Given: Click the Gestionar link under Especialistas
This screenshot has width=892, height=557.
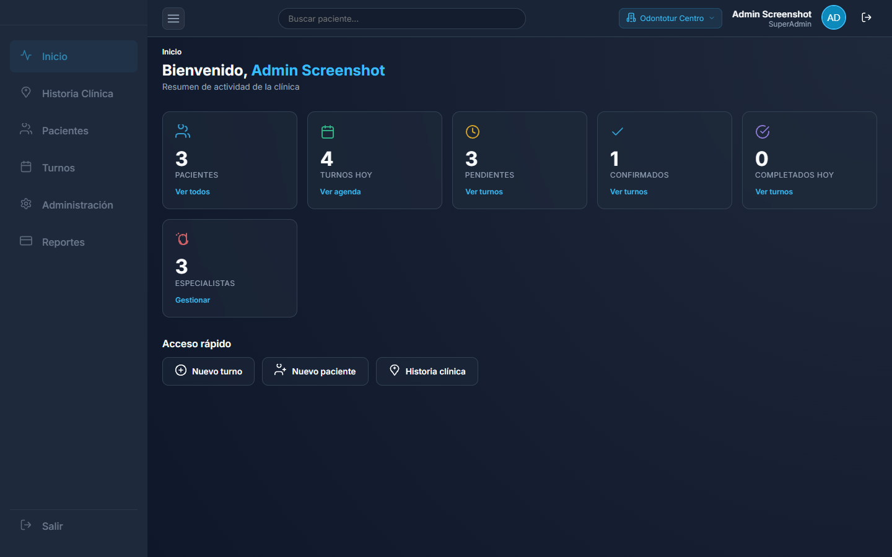Looking at the screenshot, I should [x=193, y=300].
